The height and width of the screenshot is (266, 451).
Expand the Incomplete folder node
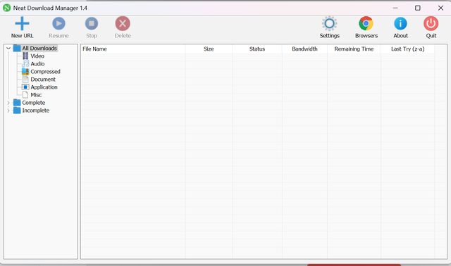[8, 110]
